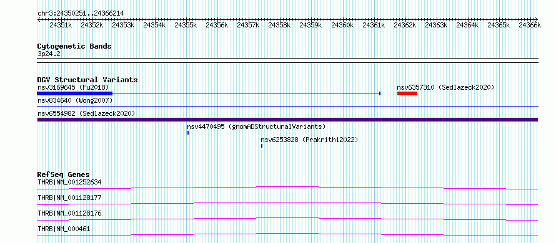Click the red nsv6357310 variant bar

[x=407, y=93]
